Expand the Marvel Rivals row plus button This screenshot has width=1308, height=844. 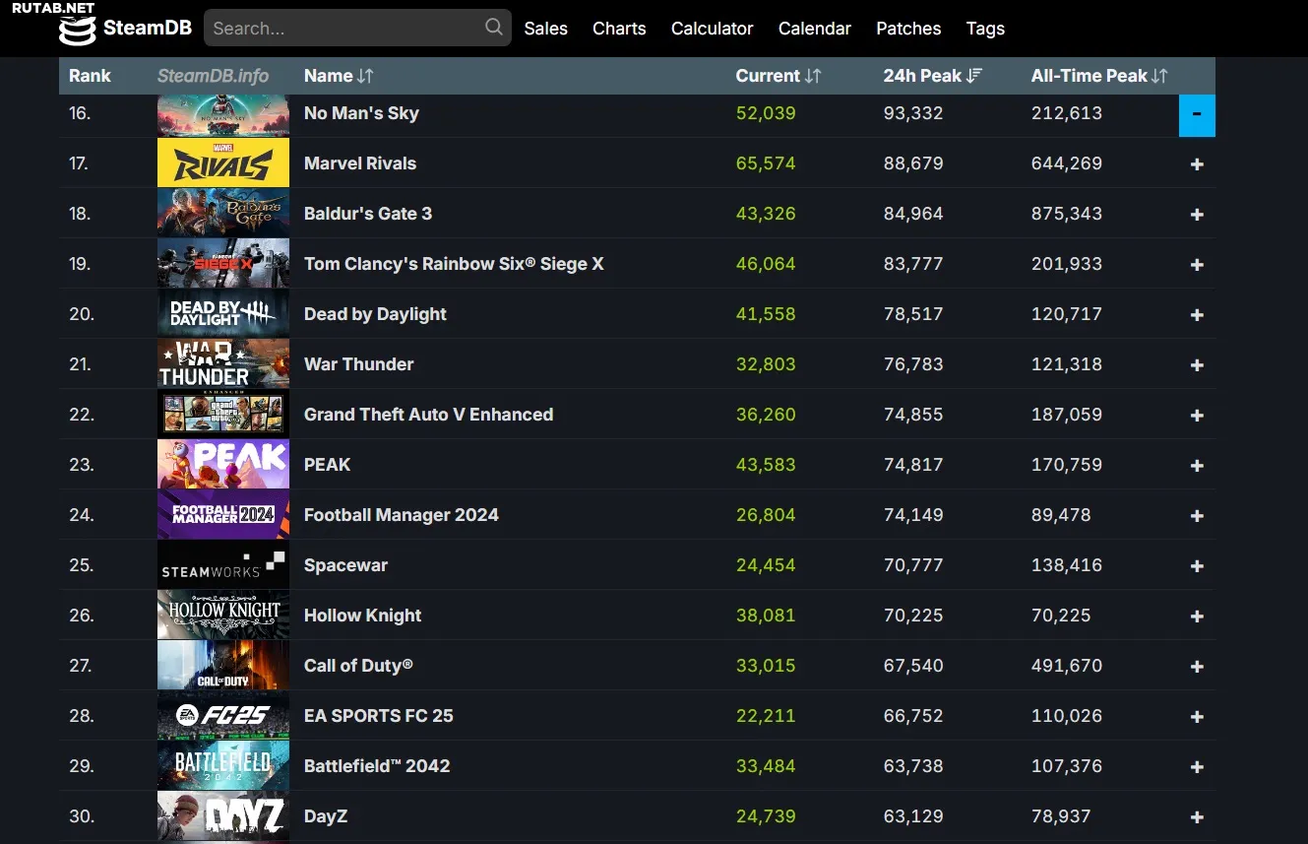(1197, 164)
